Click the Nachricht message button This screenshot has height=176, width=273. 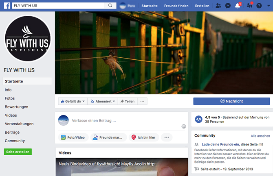[231, 101]
